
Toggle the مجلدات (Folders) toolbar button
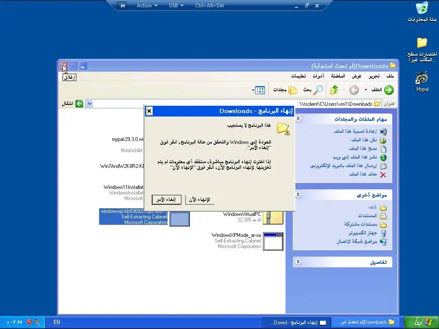(286, 90)
